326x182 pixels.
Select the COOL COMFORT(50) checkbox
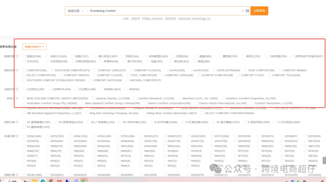point(128,75)
